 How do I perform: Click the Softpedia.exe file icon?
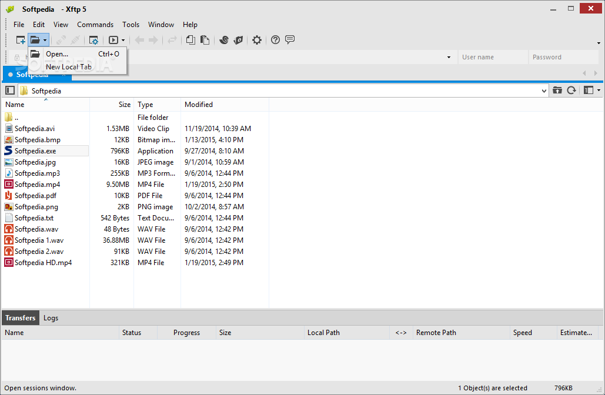(x=8, y=151)
